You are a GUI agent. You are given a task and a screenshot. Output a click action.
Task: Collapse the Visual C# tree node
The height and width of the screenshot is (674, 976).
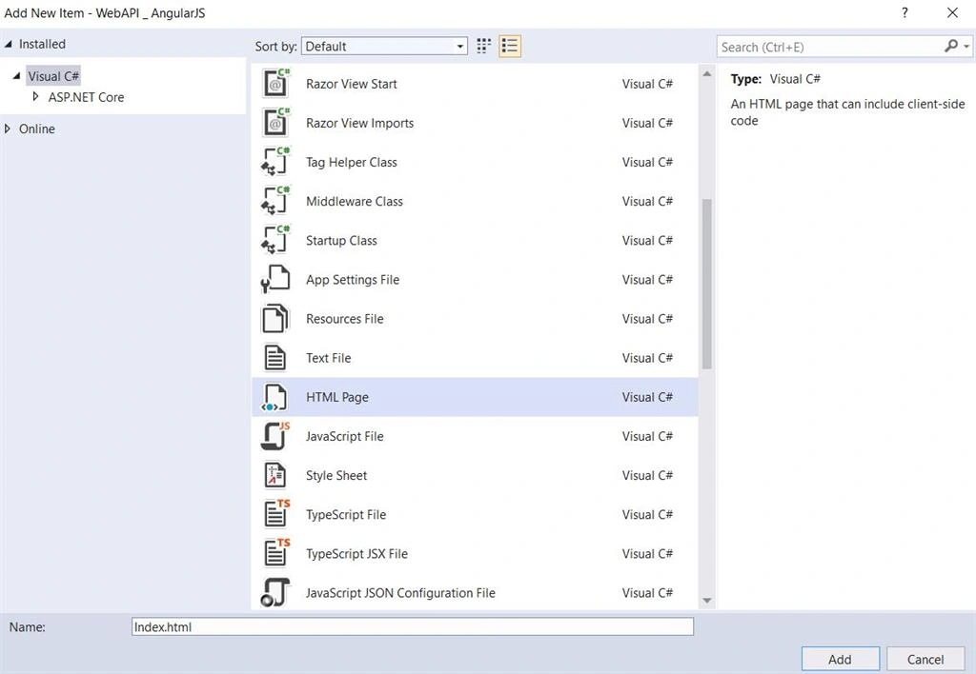click(x=17, y=76)
